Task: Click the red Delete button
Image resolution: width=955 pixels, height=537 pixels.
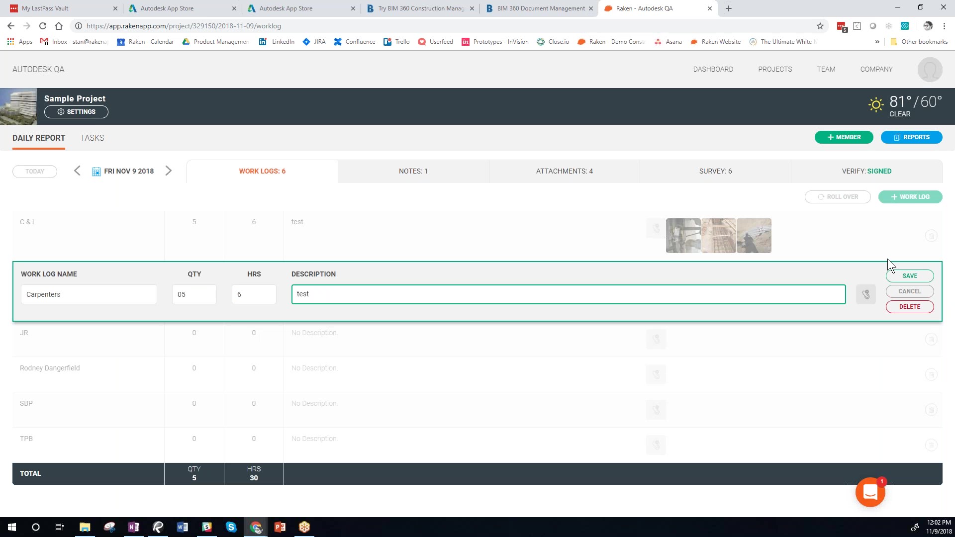Action: click(909, 307)
